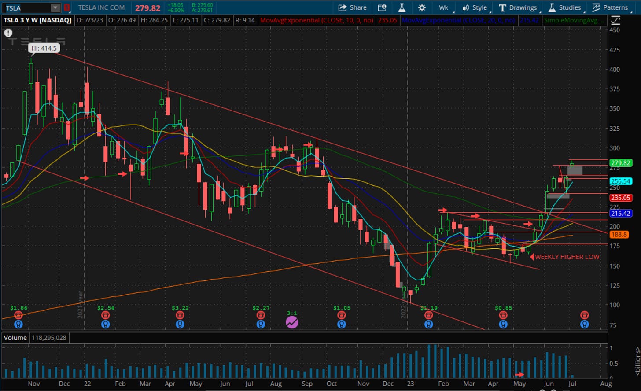The height and width of the screenshot is (391, 641).
Task: Click the cyan 256.54 price bubble on axis
Action: tap(621, 181)
